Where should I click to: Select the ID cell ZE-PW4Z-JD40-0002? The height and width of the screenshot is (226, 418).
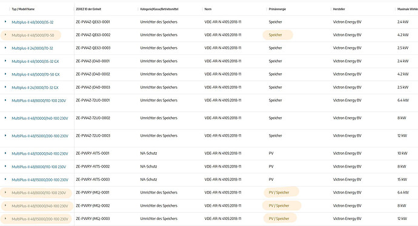(x=93, y=74)
